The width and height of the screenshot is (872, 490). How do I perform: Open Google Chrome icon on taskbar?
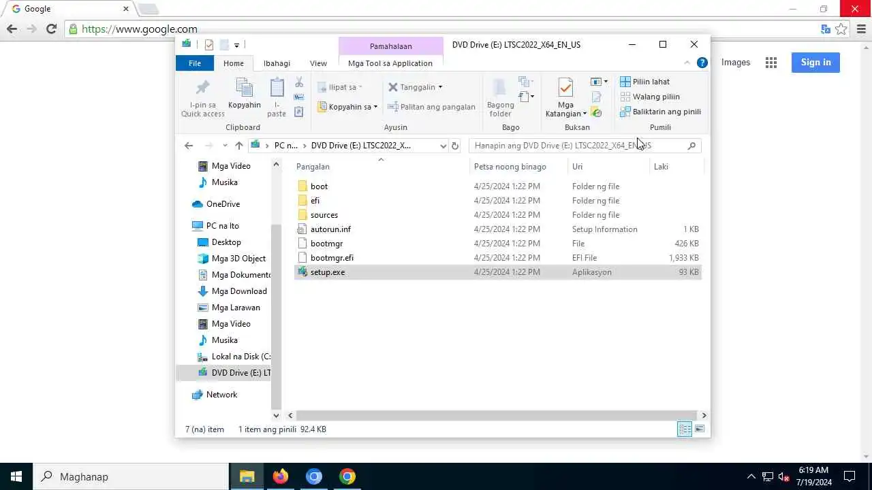click(x=347, y=476)
